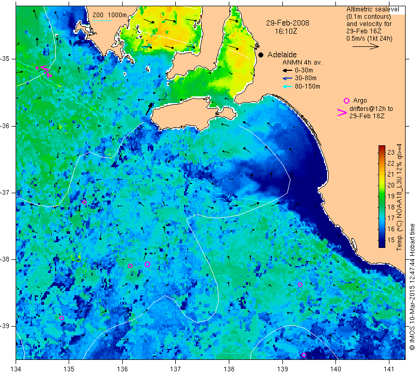Click the -35 latitude axis label

[5, 59]
